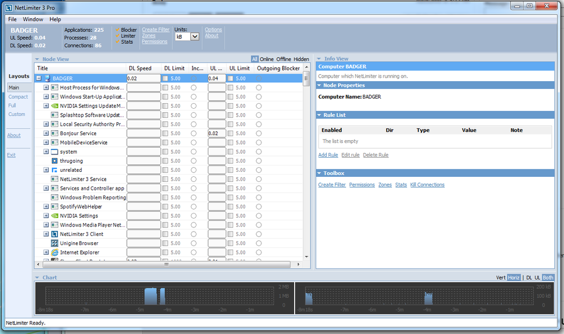Screen dimensions: 564x334
Task: Show only Online nodes filter
Action: pos(266,59)
